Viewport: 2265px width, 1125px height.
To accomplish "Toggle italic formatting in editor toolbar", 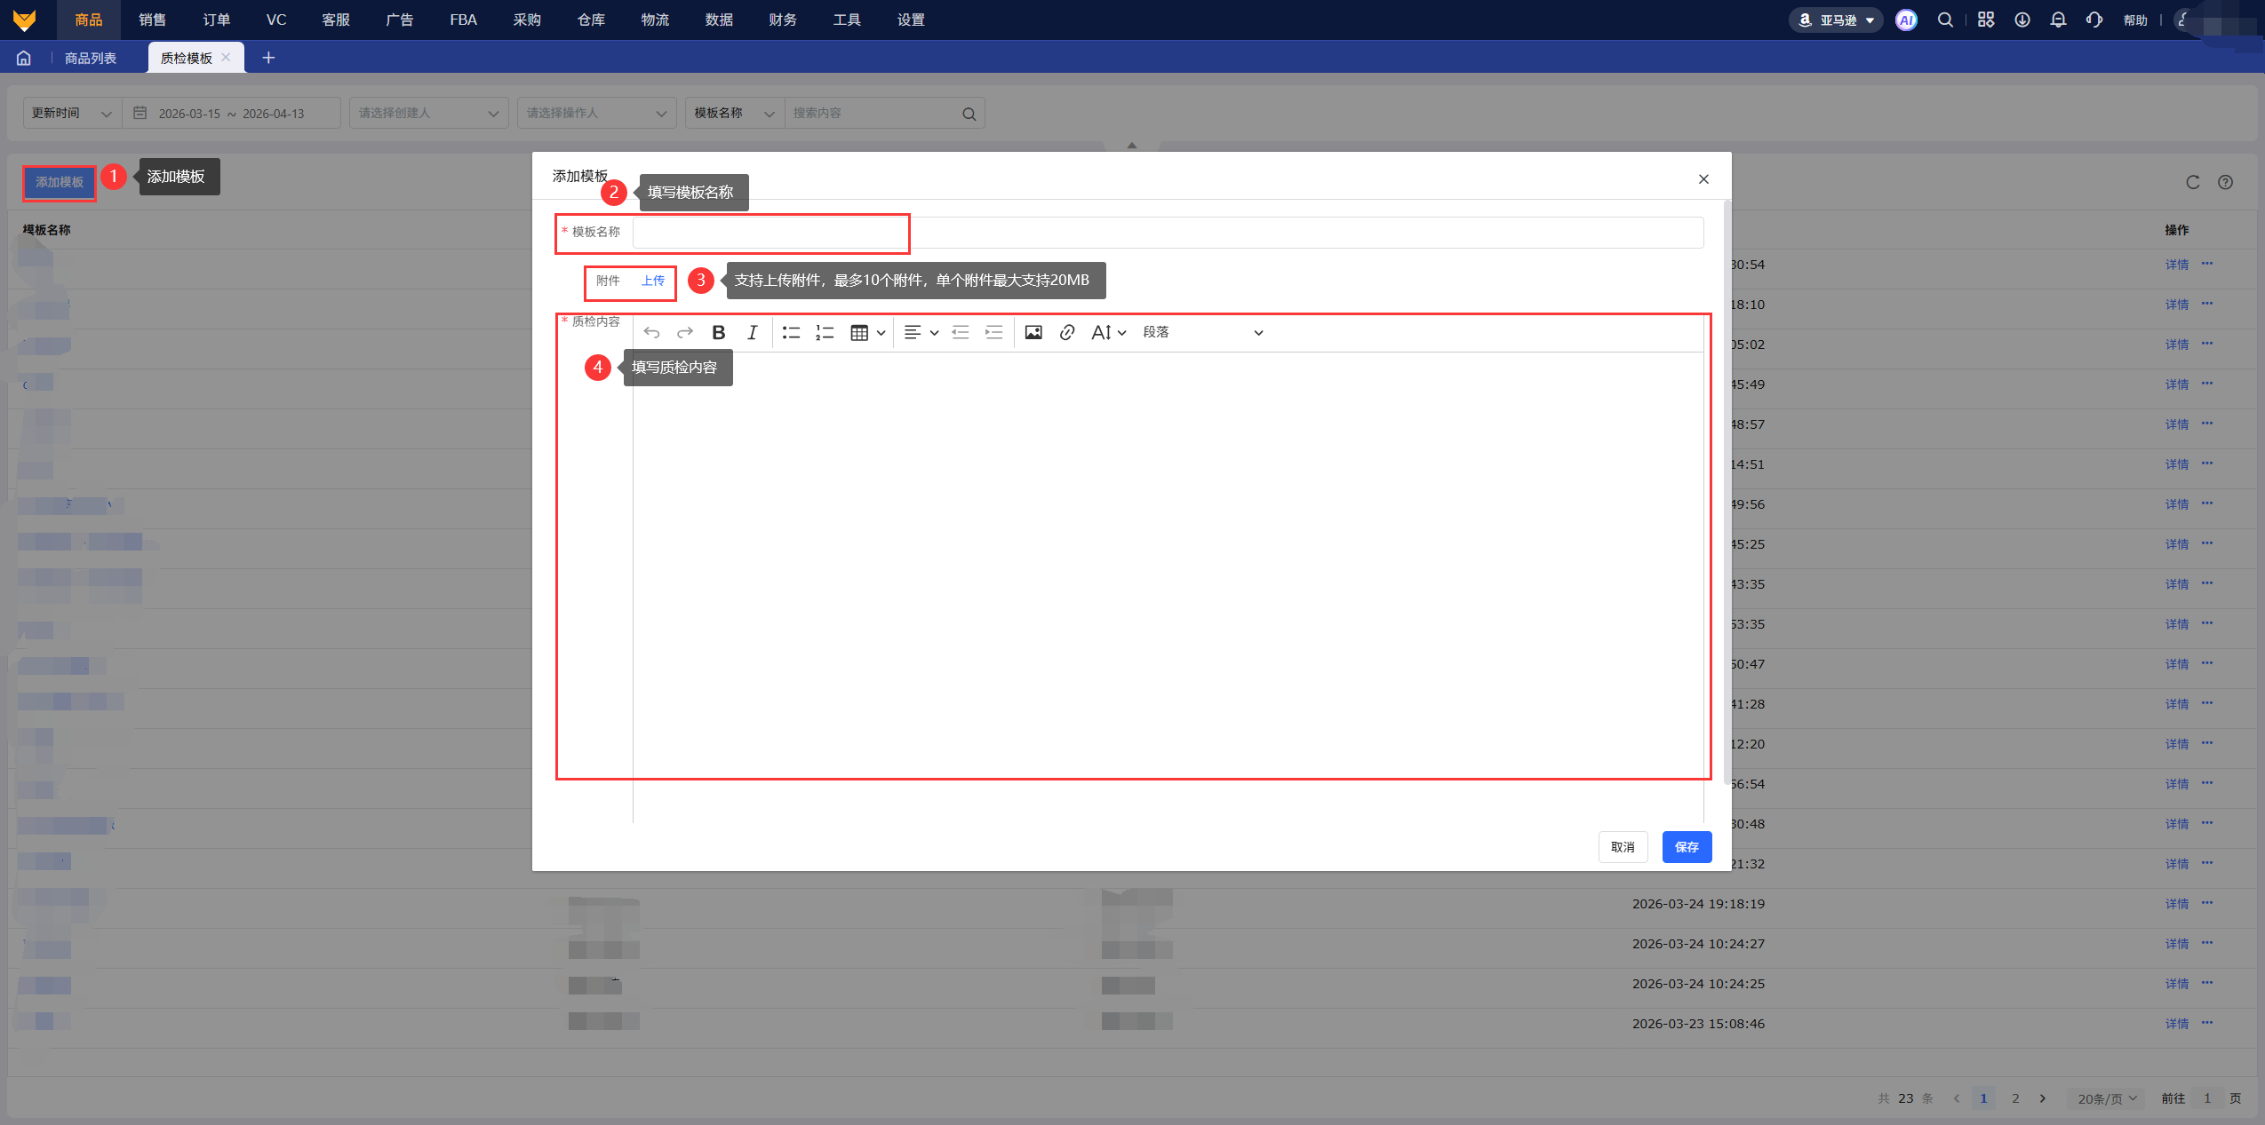I will [x=752, y=332].
